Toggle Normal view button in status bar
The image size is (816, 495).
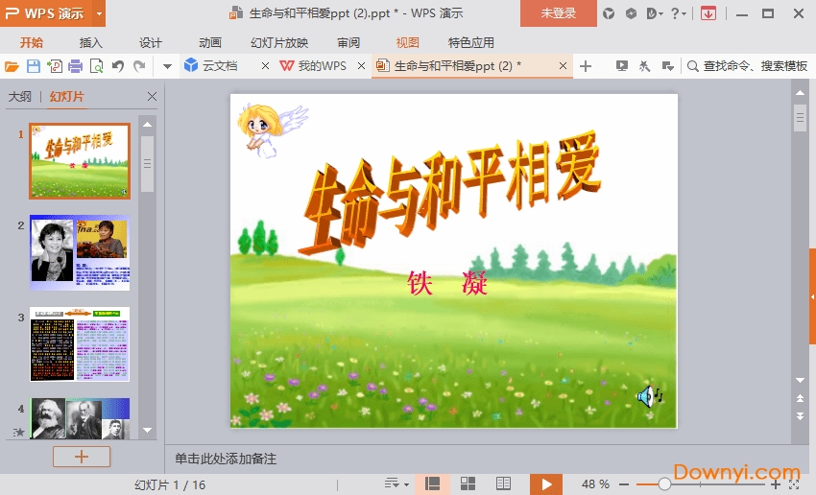pyautogui.click(x=432, y=483)
